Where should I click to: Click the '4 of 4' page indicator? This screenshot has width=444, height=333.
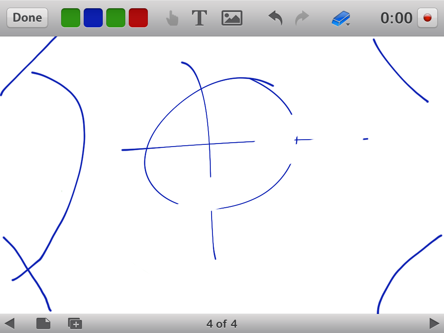(x=222, y=323)
